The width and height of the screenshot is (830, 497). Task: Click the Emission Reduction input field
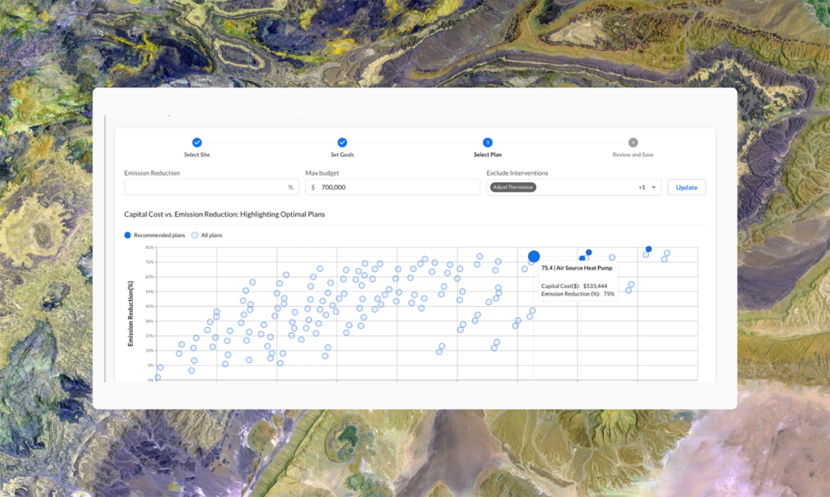pos(203,188)
